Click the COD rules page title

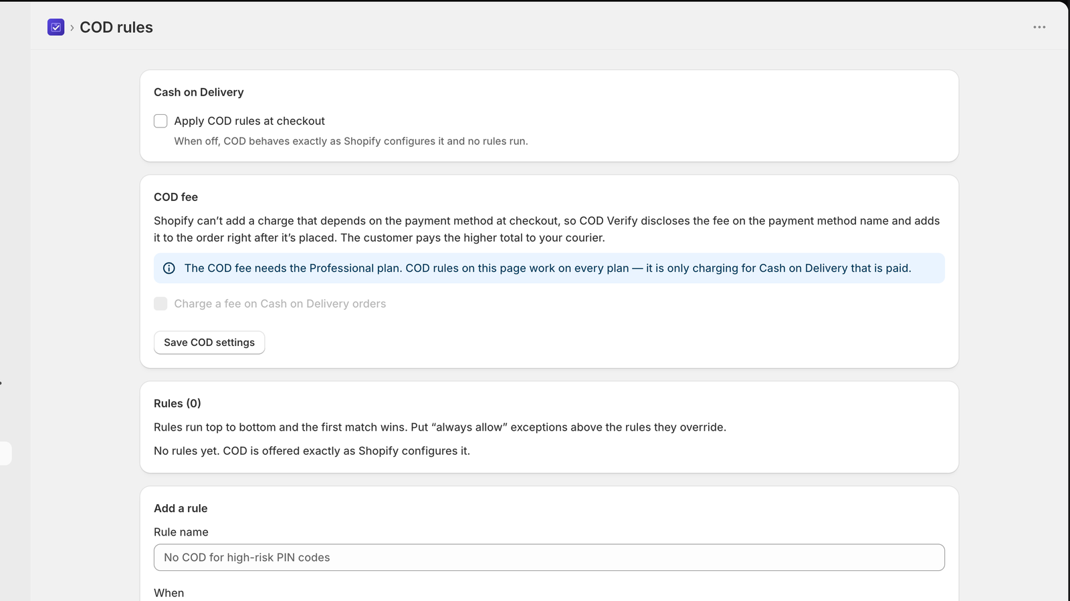[x=116, y=27]
